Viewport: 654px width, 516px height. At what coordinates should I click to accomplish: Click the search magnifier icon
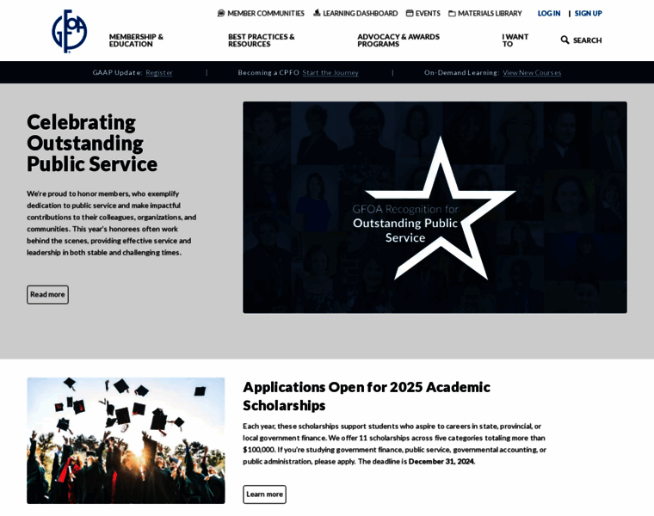(565, 40)
